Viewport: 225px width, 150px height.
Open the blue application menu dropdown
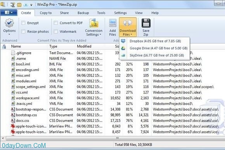coord(9,13)
